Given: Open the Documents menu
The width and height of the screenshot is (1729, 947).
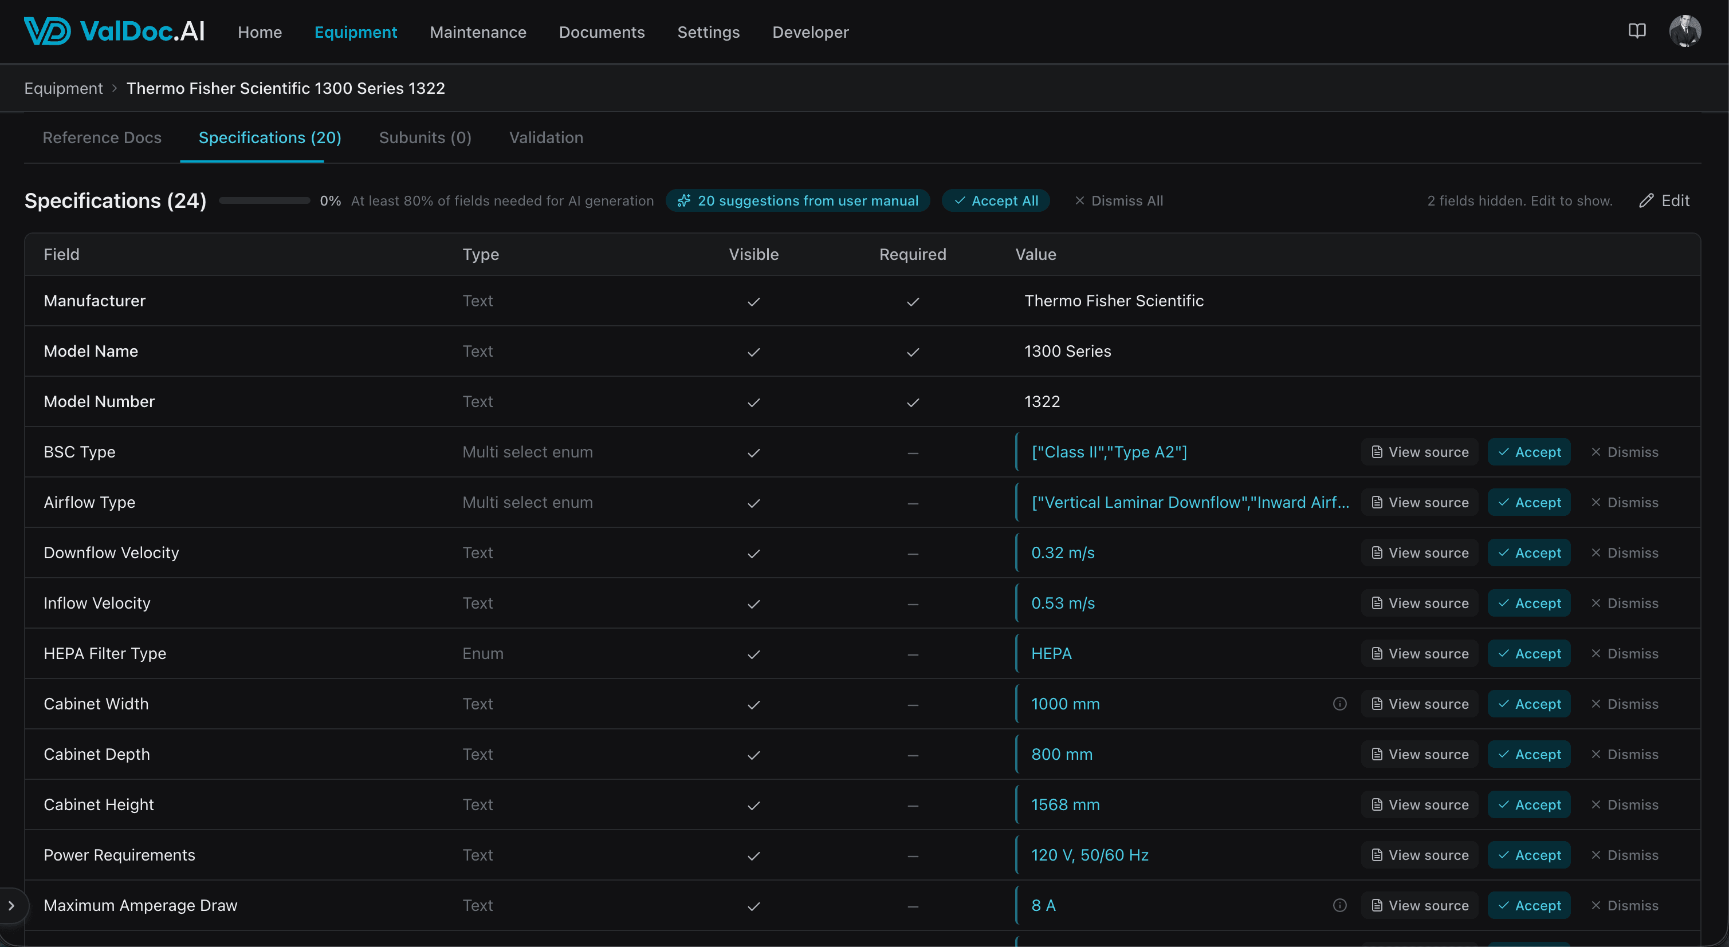Looking at the screenshot, I should coord(602,31).
